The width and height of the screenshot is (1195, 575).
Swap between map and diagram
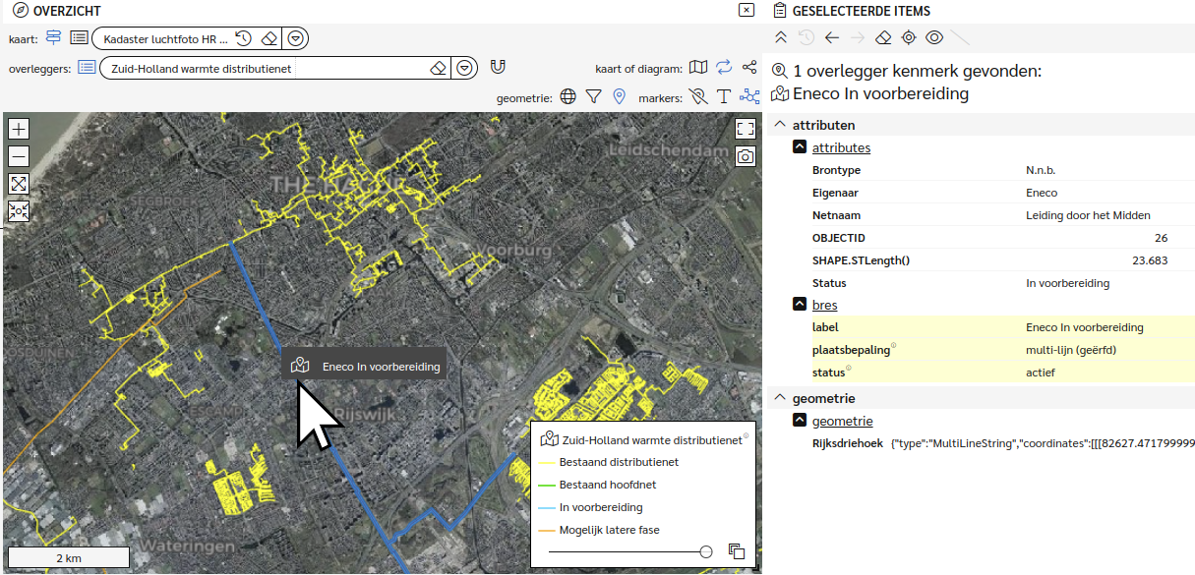click(x=724, y=68)
